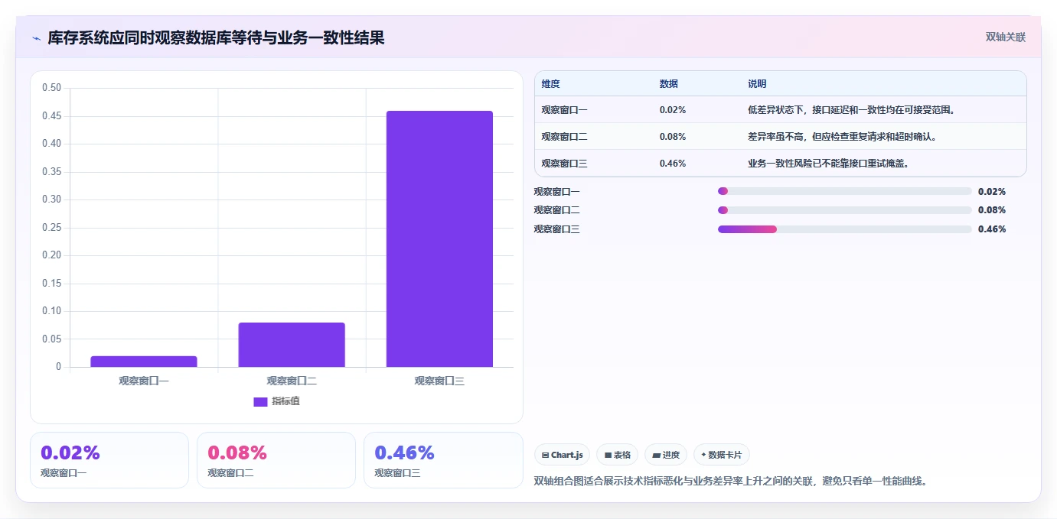Click the 0.46% data card
Viewport: 1057px width, 519px height.
click(x=443, y=460)
